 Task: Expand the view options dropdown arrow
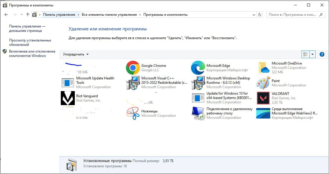pos(312,54)
